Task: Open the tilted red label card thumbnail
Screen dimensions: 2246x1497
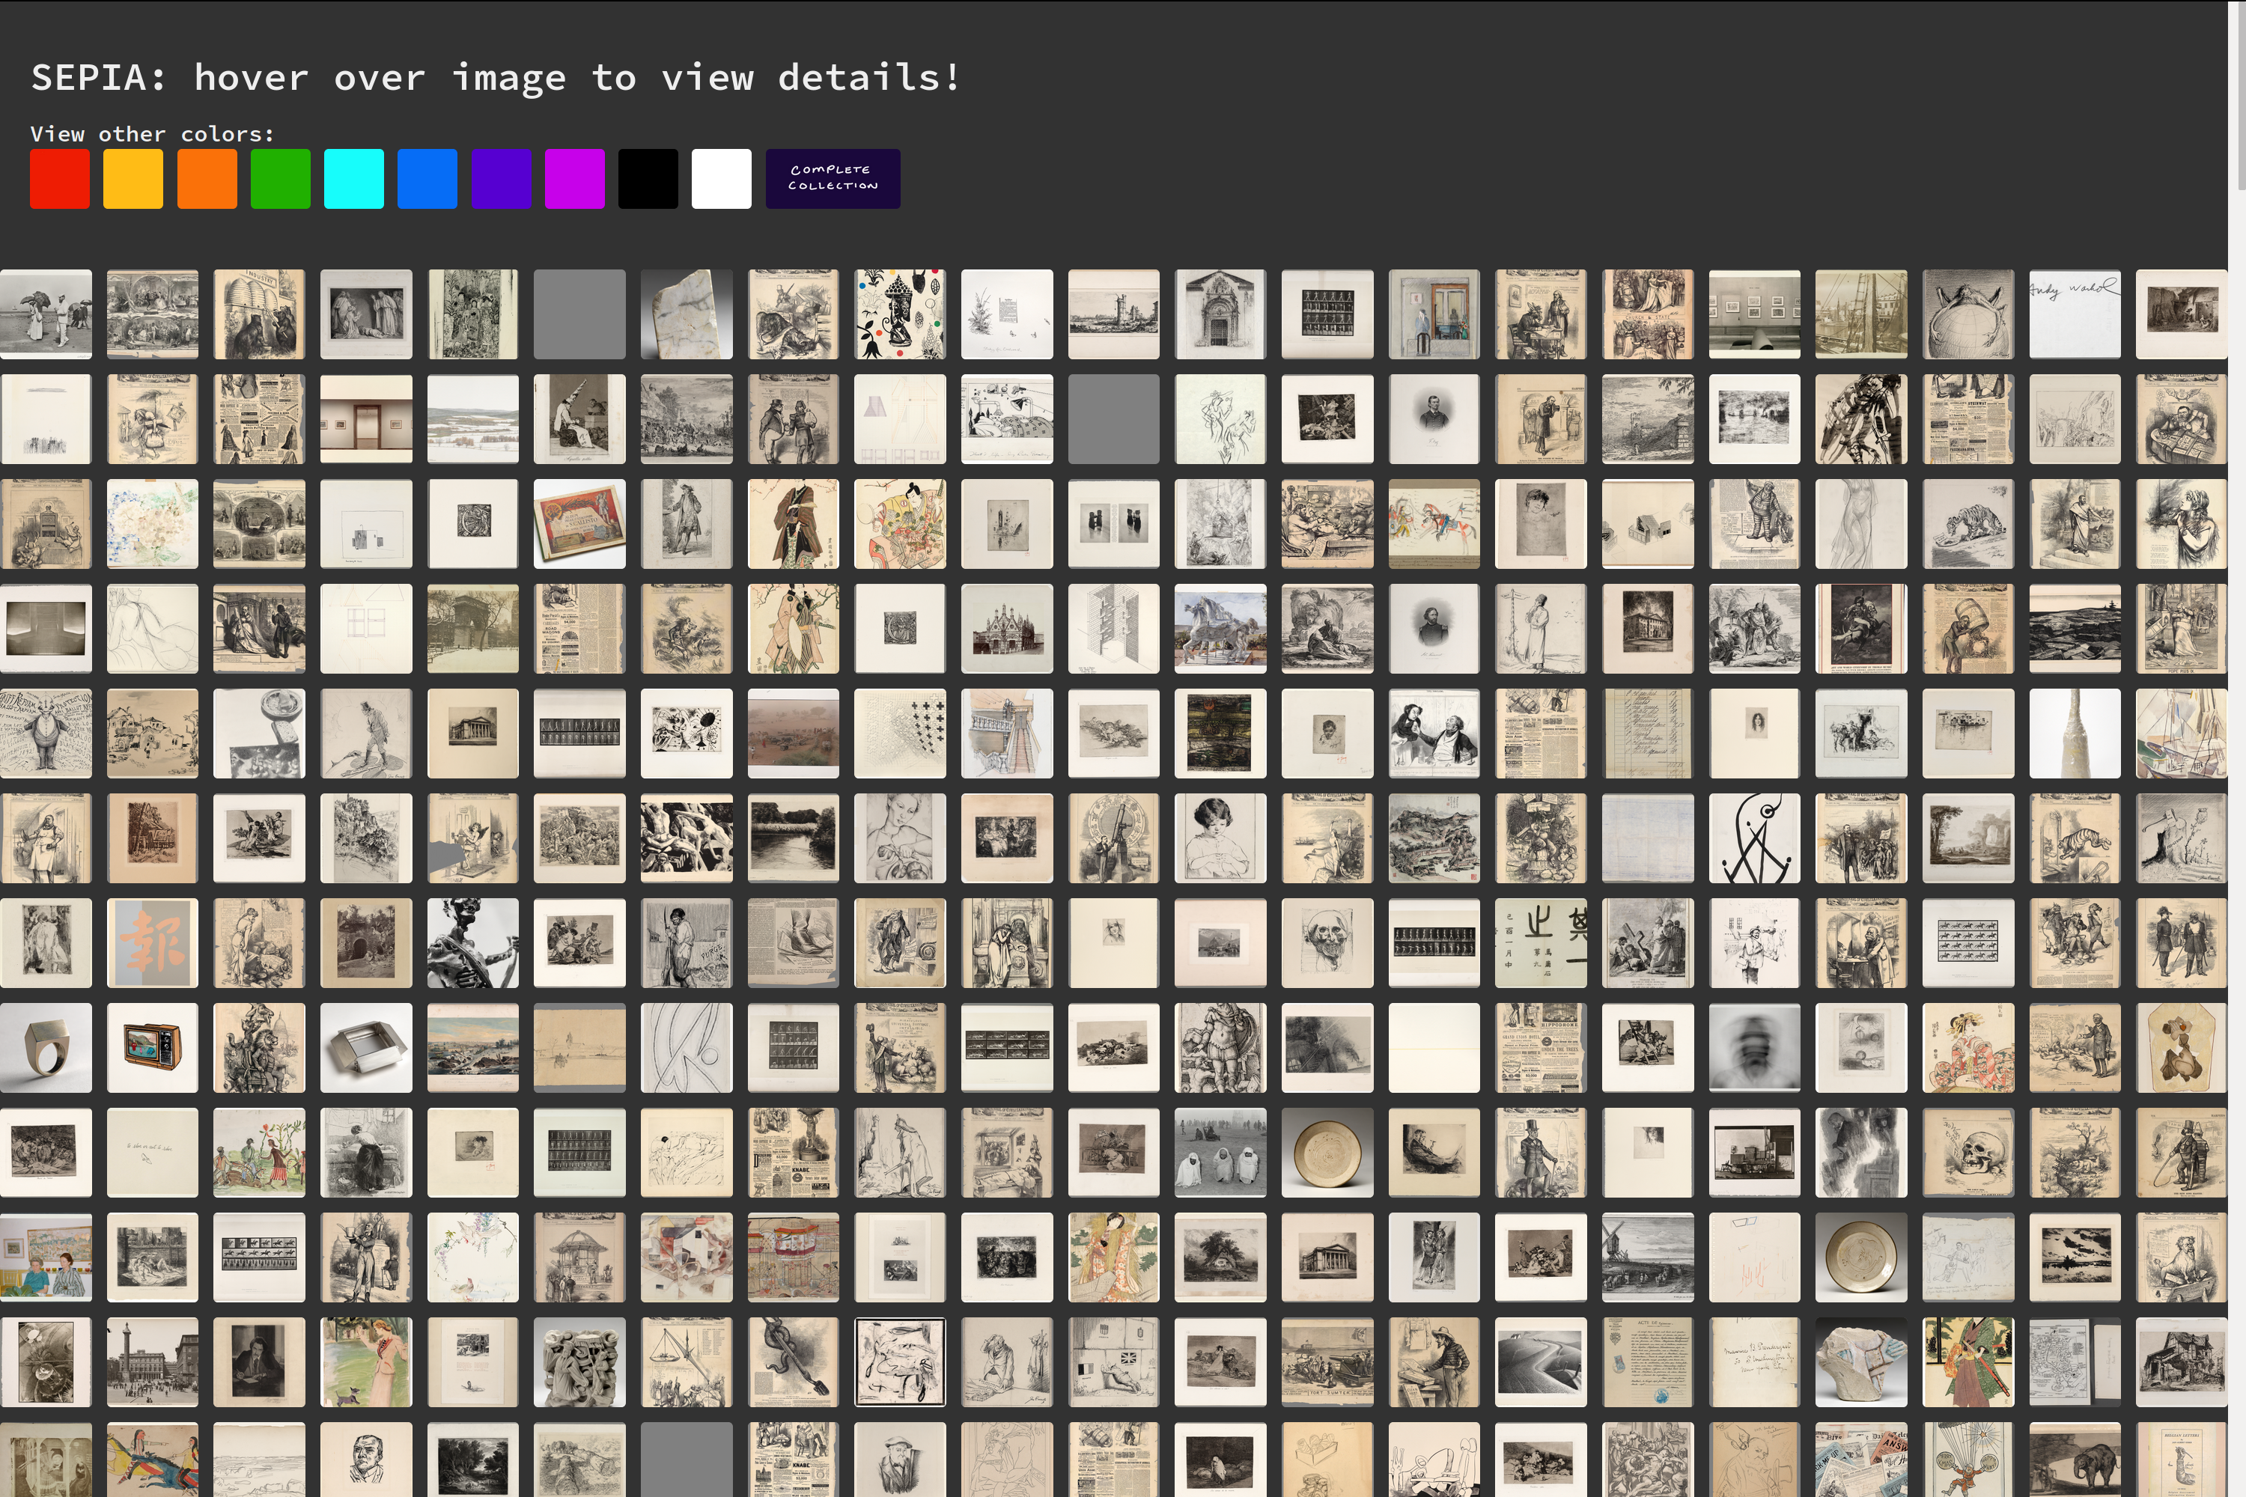Action: 579,523
